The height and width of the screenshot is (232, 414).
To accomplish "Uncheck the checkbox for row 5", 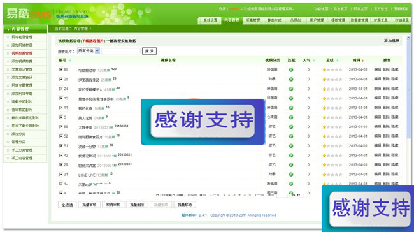I will pyautogui.click(x=61, y=117).
